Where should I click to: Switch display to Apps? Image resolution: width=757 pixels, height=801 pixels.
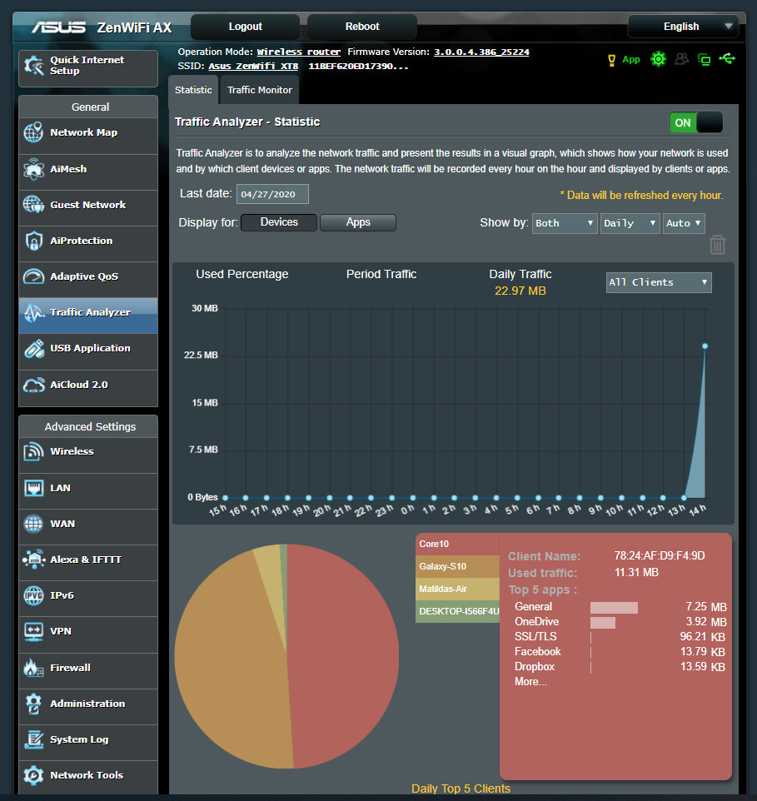tap(358, 223)
